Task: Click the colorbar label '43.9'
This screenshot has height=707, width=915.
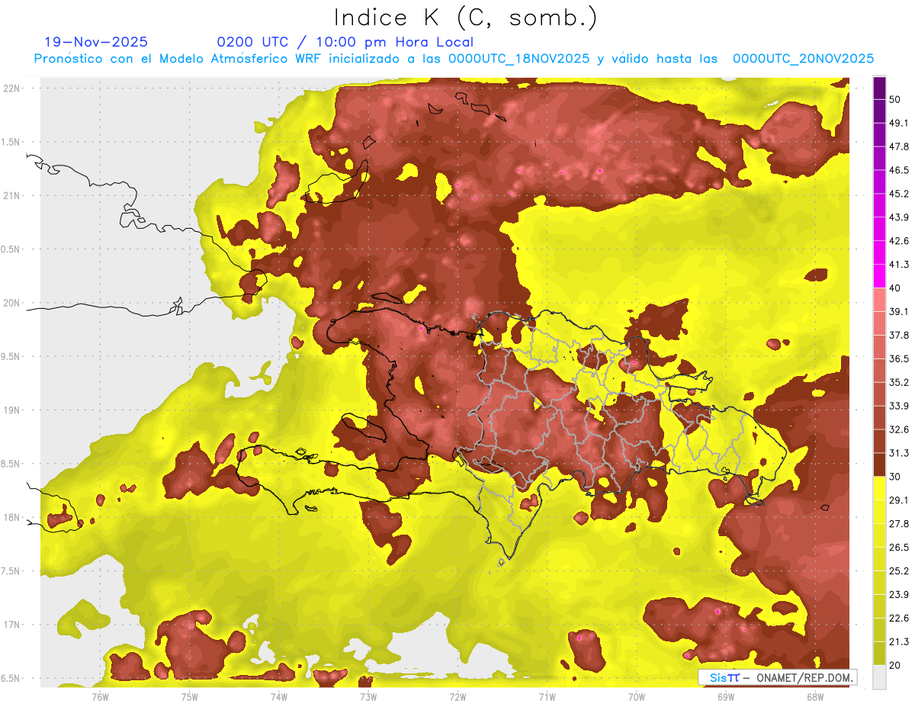Action: (898, 217)
